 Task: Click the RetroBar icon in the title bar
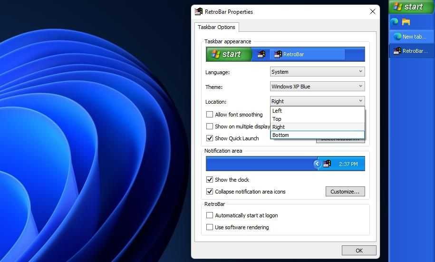pos(199,11)
